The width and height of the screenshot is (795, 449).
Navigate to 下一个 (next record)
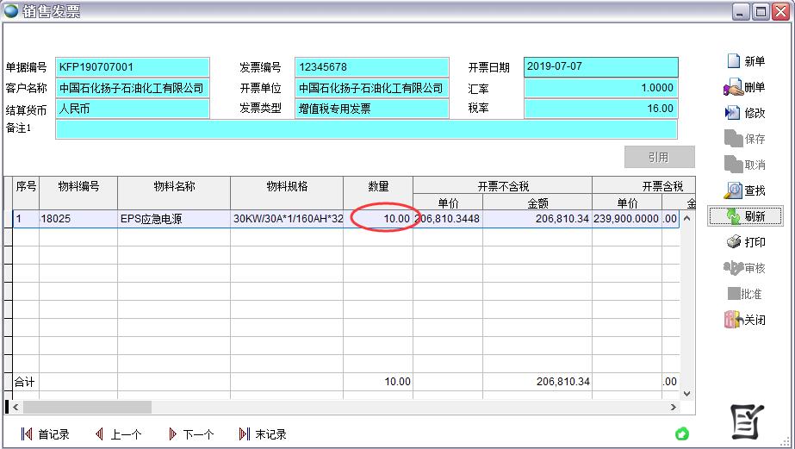(191, 434)
